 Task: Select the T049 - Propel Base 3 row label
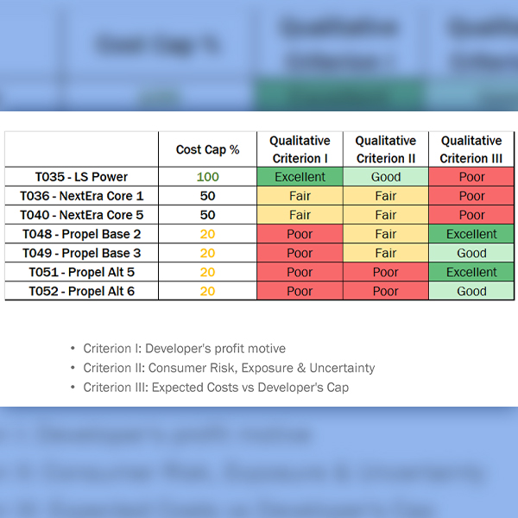pyautogui.click(x=81, y=253)
